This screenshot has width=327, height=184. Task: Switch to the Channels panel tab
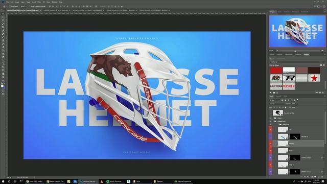[278, 96]
